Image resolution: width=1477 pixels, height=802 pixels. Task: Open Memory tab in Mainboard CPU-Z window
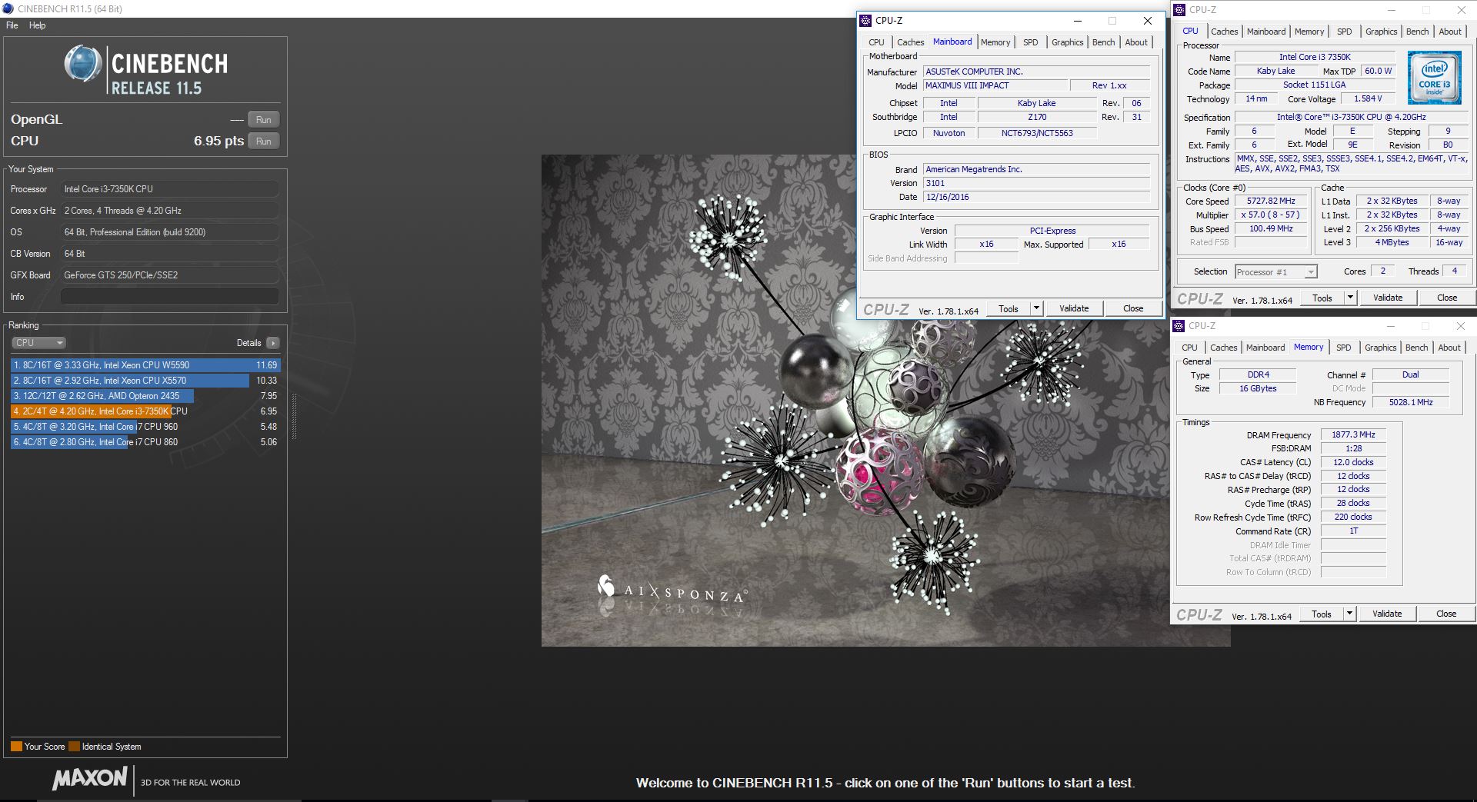[995, 42]
